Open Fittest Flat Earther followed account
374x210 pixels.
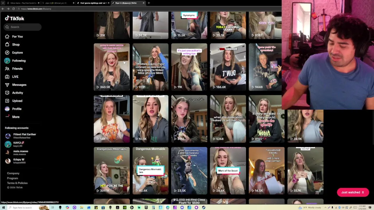coord(20,136)
